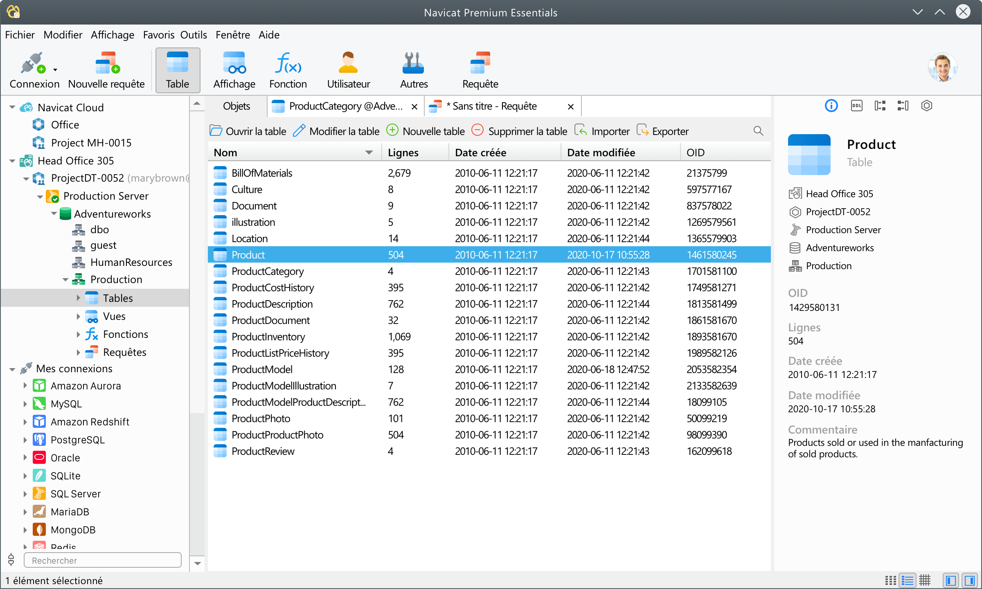Expand the Tables tree node
This screenshot has height=589, width=982.
point(78,298)
